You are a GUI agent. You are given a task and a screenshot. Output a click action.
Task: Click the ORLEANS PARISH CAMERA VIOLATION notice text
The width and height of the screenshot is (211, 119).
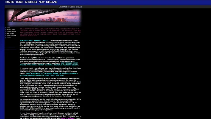pyautogui.click(x=51, y=33)
